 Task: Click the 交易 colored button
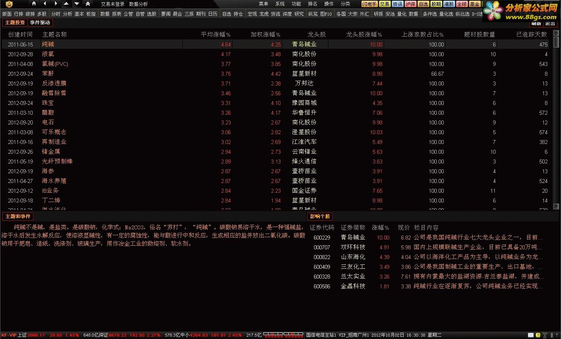385,4
